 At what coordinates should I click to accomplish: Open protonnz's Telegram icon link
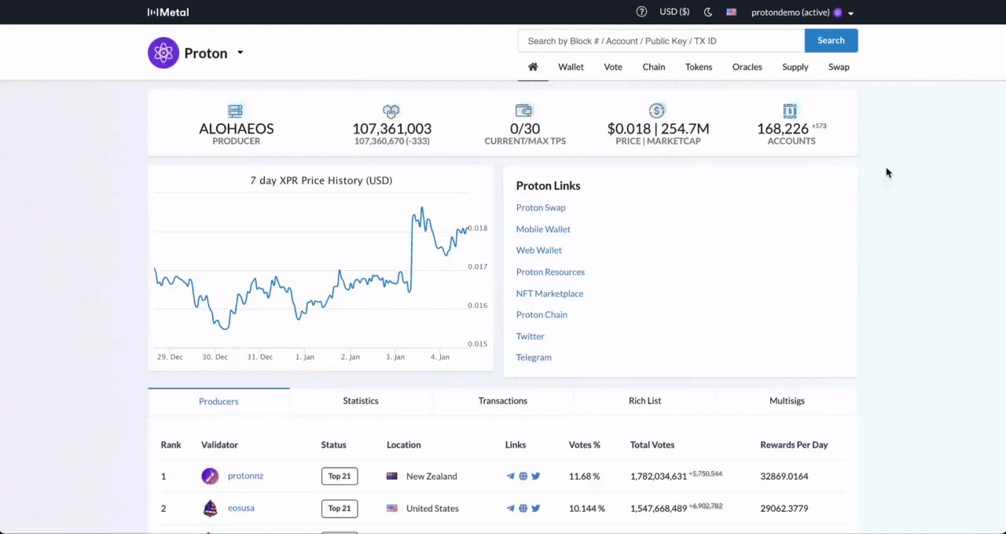coord(511,476)
